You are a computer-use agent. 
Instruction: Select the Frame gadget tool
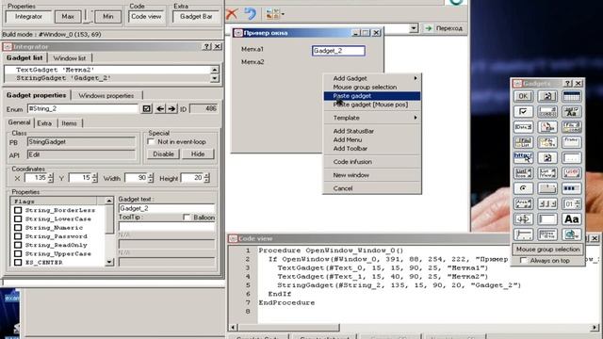pos(572,142)
